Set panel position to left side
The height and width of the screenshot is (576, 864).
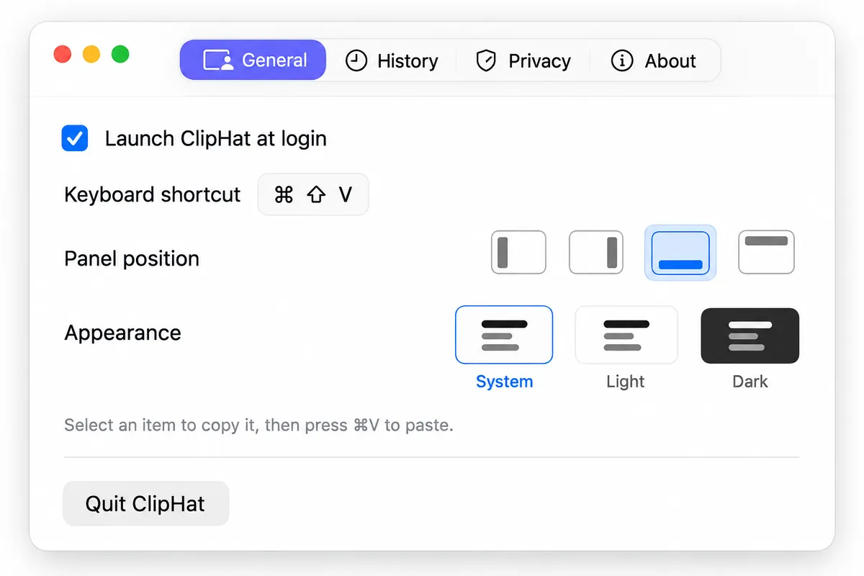[x=518, y=252]
